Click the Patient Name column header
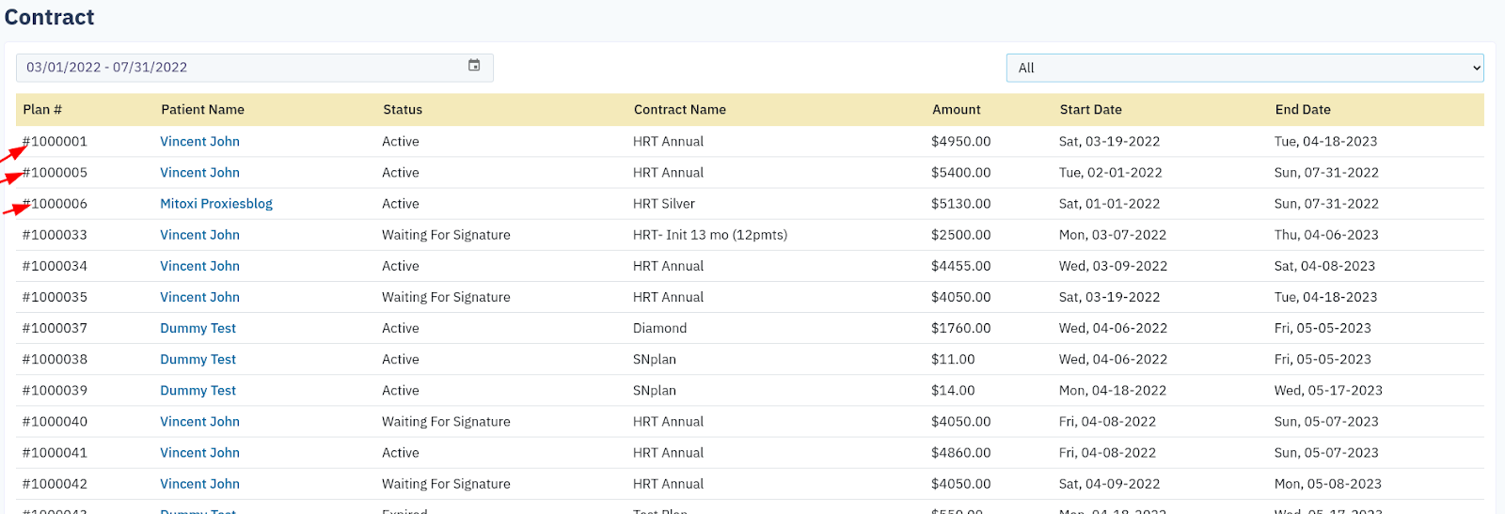Viewport: 1505px width, 514px height. (x=202, y=110)
